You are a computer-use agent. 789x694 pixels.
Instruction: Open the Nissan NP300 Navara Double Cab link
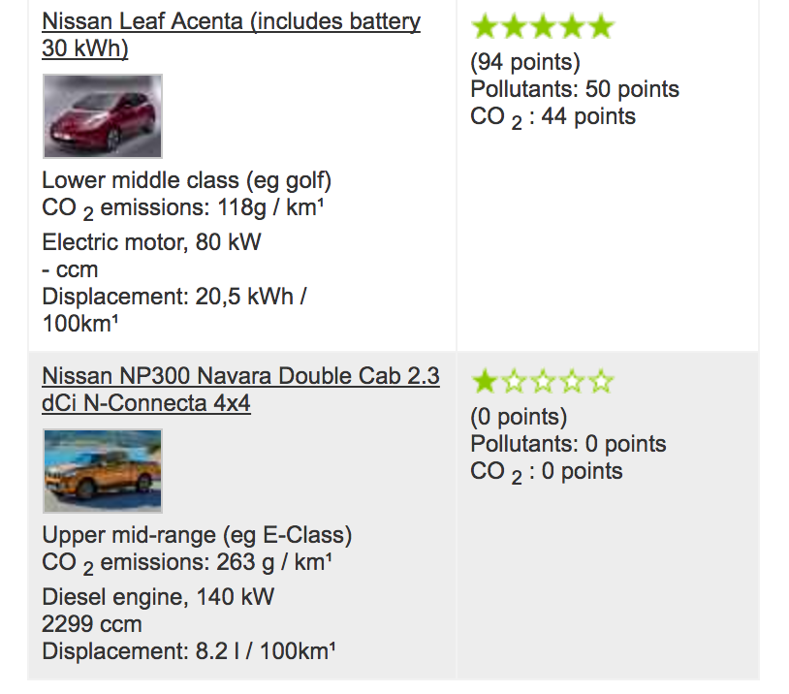click(240, 390)
